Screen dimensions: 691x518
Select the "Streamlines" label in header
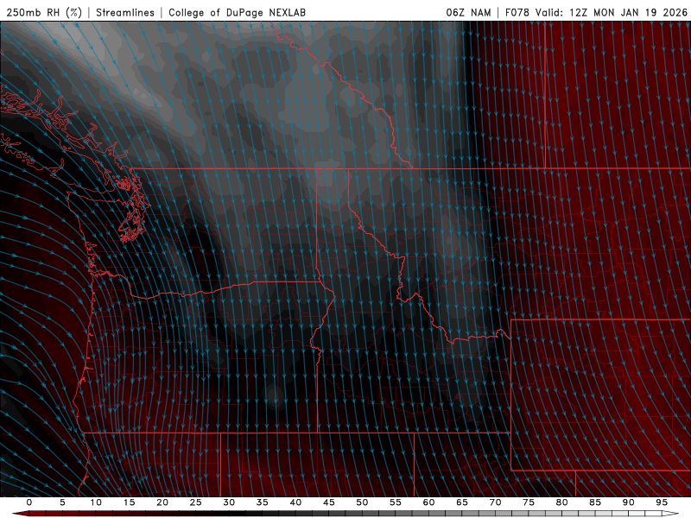pyautogui.click(x=125, y=12)
